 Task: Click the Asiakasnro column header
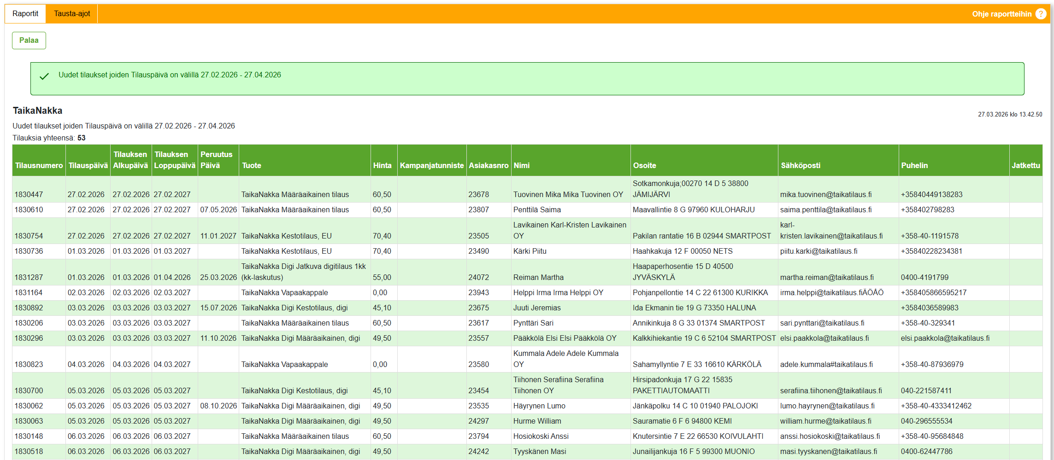pos(489,165)
